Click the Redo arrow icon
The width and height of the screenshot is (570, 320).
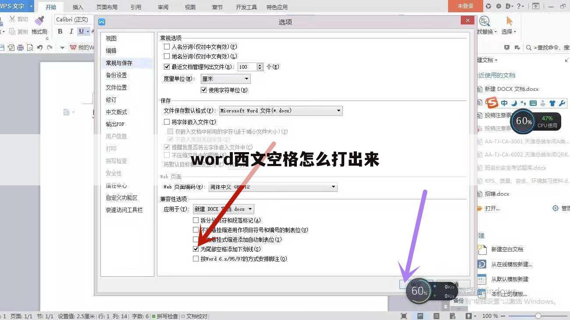50,48
